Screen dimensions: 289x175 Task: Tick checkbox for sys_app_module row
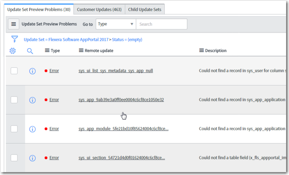pos(14,129)
